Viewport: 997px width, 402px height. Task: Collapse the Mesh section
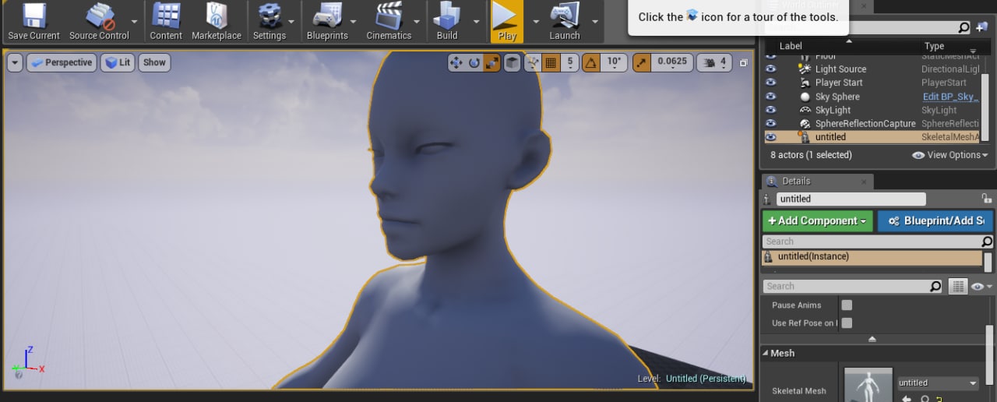[x=766, y=354]
